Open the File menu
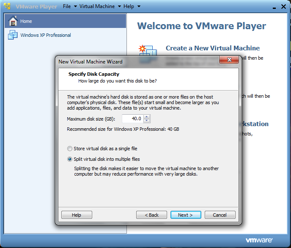 [x=67, y=6]
